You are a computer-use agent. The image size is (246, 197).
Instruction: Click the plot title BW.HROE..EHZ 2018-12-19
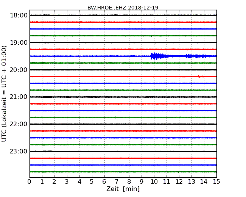(x=123, y=8)
